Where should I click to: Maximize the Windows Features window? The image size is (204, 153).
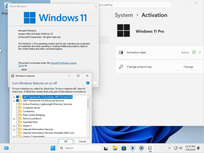click(78, 76)
